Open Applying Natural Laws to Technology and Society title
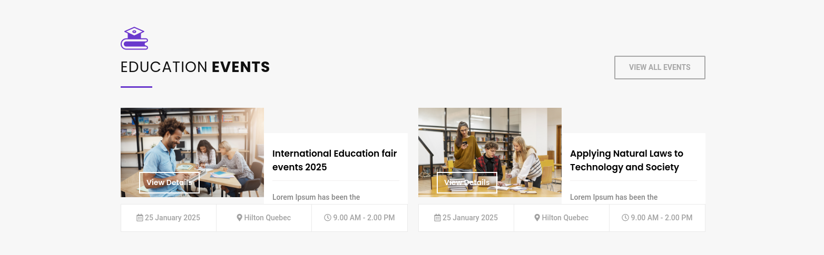Viewport: 824px width, 255px height. pos(626,160)
